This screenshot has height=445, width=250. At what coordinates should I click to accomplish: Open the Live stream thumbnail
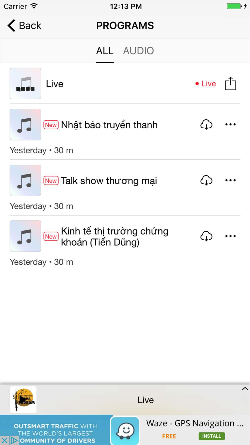(25, 84)
